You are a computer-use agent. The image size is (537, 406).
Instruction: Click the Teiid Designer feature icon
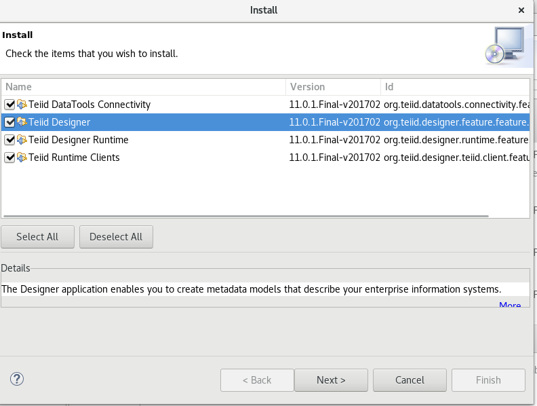point(22,122)
